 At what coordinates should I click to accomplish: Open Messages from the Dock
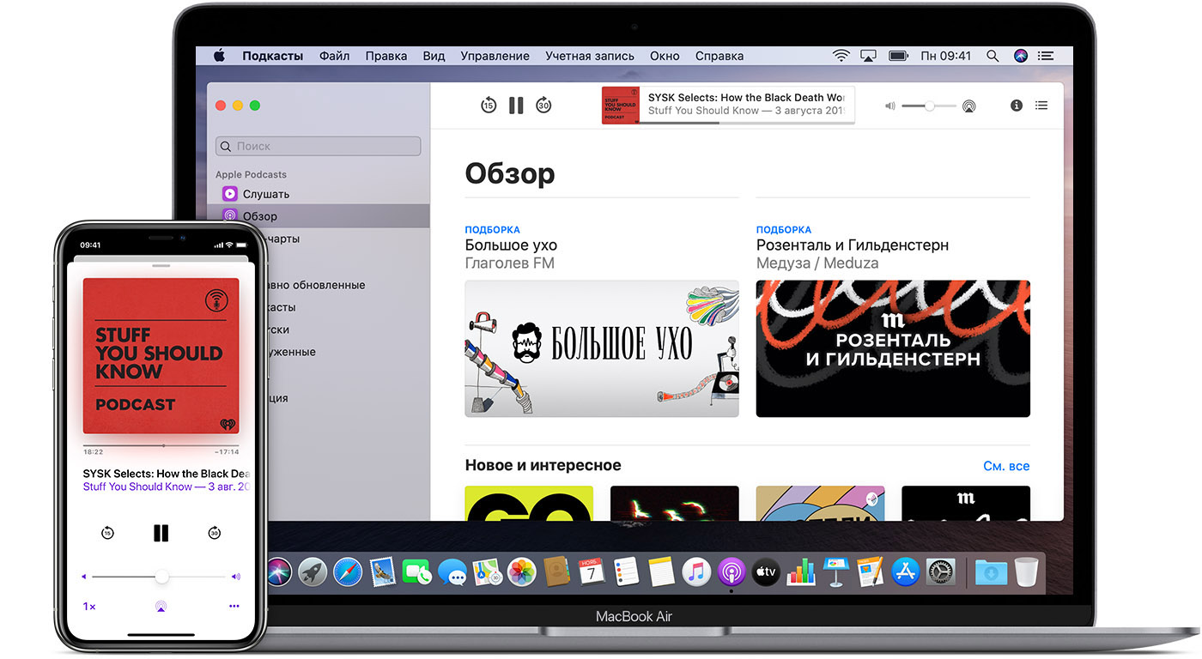coord(452,571)
